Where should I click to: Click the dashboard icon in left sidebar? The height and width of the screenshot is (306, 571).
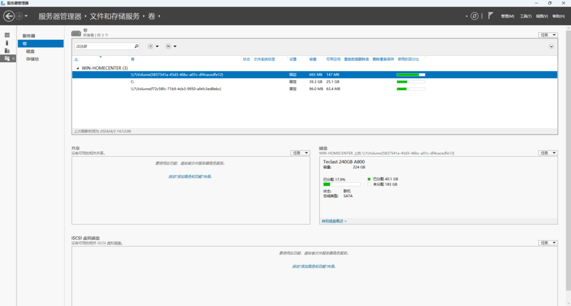click(x=7, y=35)
